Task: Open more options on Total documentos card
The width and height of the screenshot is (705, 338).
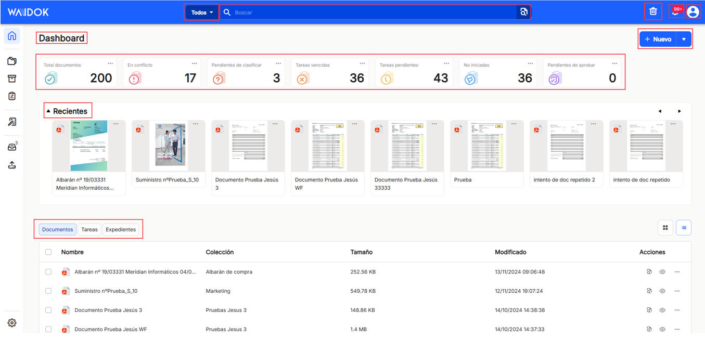Action: coord(110,63)
